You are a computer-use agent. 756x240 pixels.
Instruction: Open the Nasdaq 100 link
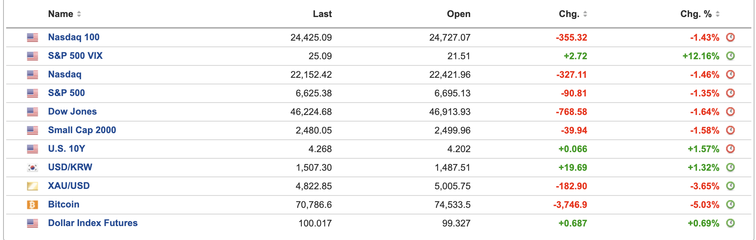tap(74, 37)
